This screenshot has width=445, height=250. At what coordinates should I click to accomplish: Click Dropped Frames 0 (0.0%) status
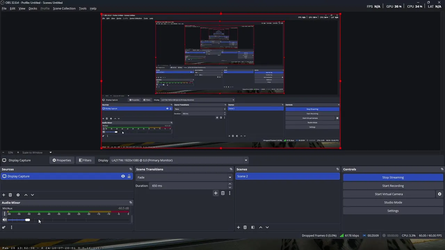[319, 235]
